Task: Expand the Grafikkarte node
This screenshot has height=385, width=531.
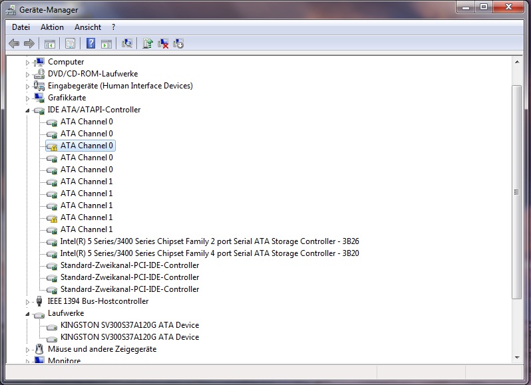Action: [27, 98]
